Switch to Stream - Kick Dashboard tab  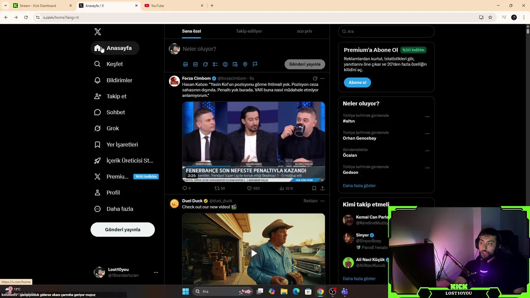[x=41, y=5]
